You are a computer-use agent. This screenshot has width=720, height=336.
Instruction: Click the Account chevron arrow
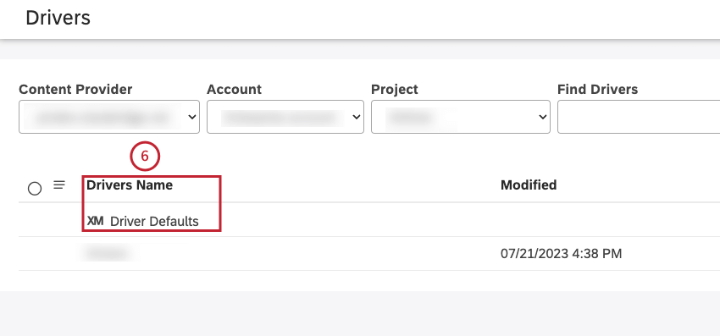pyautogui.click(x=356, y=118)
